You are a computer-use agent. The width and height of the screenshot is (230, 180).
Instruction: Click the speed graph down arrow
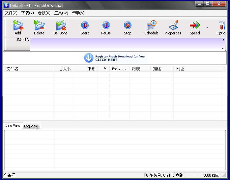(223, 48)
